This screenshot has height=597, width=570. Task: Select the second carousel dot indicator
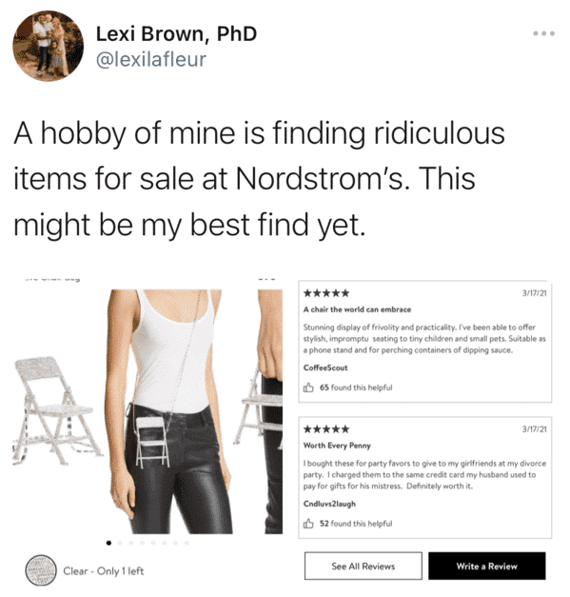[x=120, y=543]
